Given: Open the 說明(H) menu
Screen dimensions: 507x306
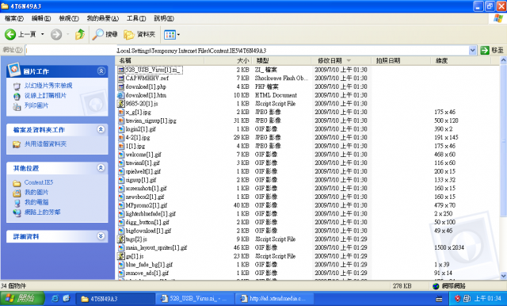Looking at the screenshot, I should click(164, 18).
